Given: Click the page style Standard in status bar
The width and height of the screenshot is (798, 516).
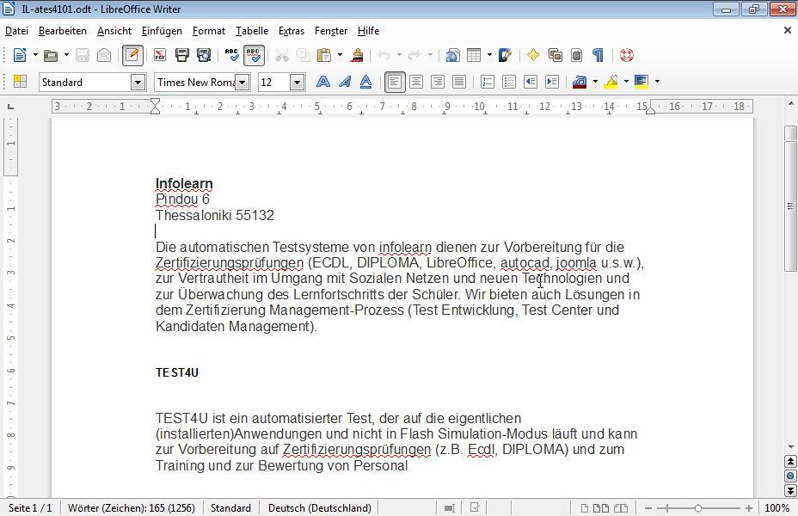Looking at the screenshot, I should point(230,508).
